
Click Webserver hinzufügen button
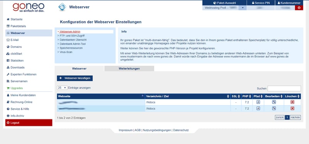(x=75, y=78)
